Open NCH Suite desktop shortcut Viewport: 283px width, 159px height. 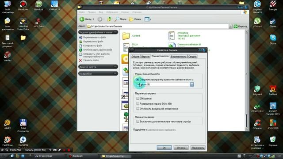(x=38, y=23)
